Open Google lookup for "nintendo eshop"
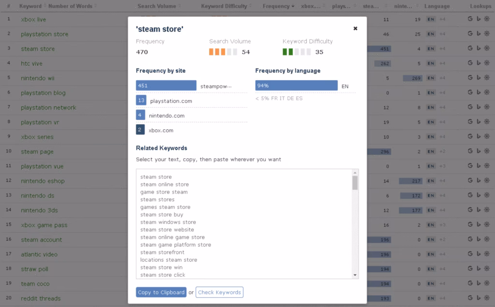The height and width of the screenshot is (307, 495). (x=469, y=180)
